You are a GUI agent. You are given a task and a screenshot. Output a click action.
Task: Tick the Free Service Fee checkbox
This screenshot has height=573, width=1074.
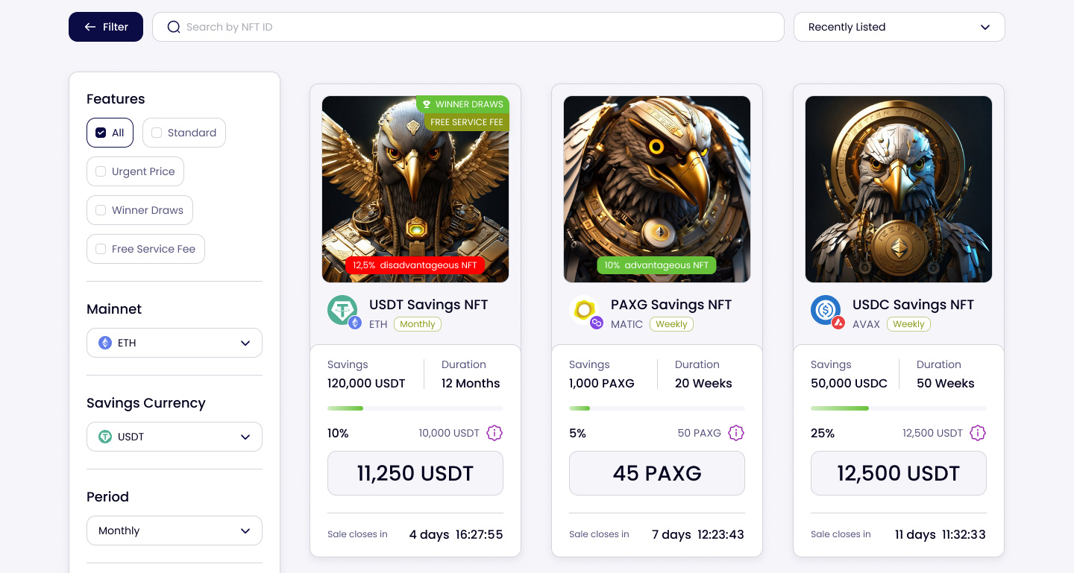tap(101, 249)
